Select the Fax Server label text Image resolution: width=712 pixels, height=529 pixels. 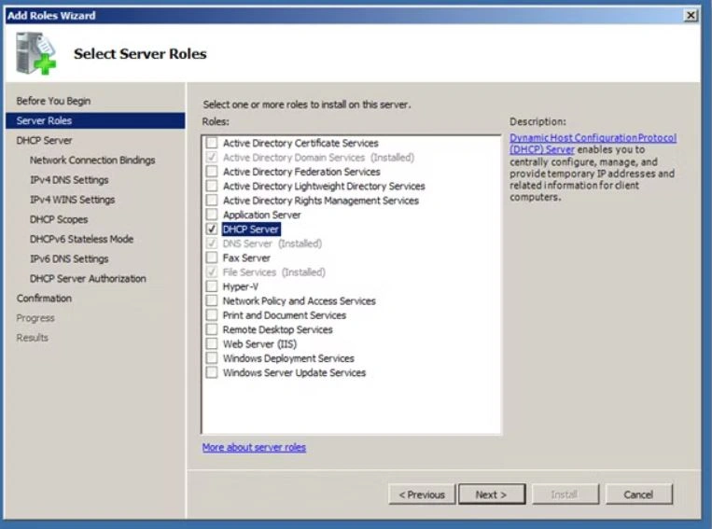[x=246, y=258]
